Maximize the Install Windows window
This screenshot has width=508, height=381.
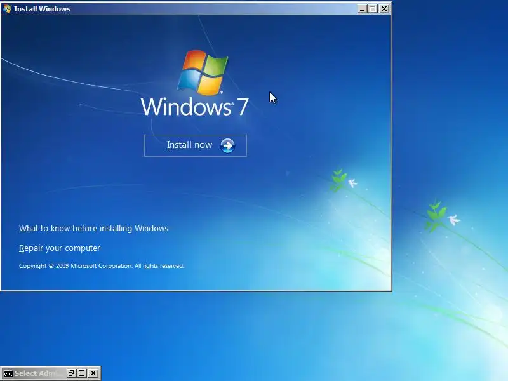pyautogui.click(x=373, y=9)
